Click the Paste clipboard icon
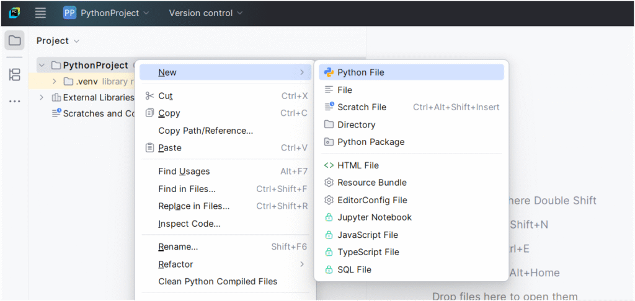635x301 pixels. point(149,147)
